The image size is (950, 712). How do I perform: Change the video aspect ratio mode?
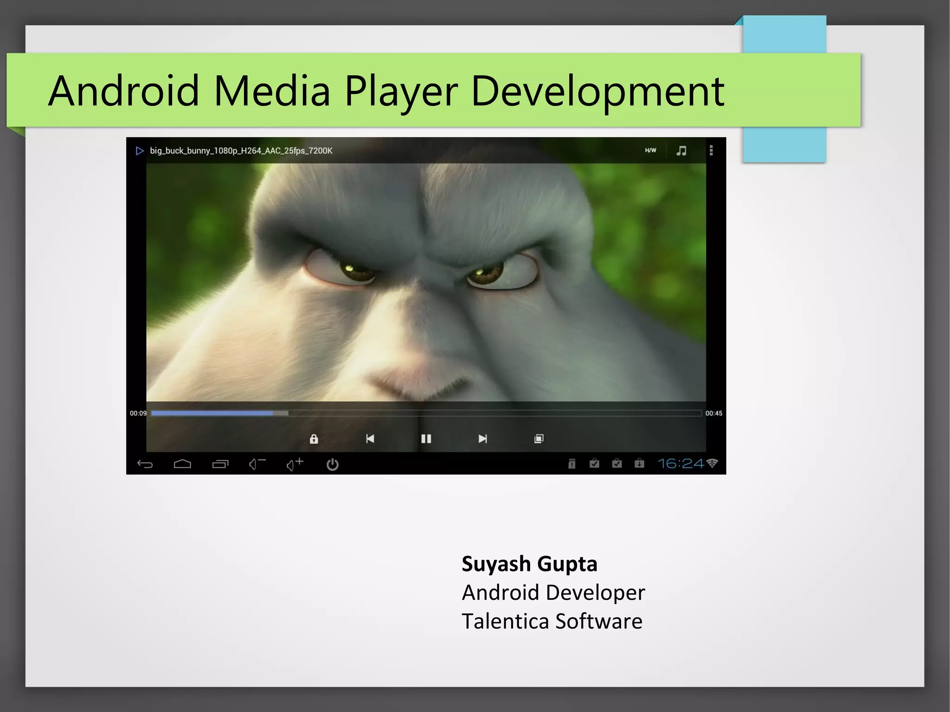point(539,439)
